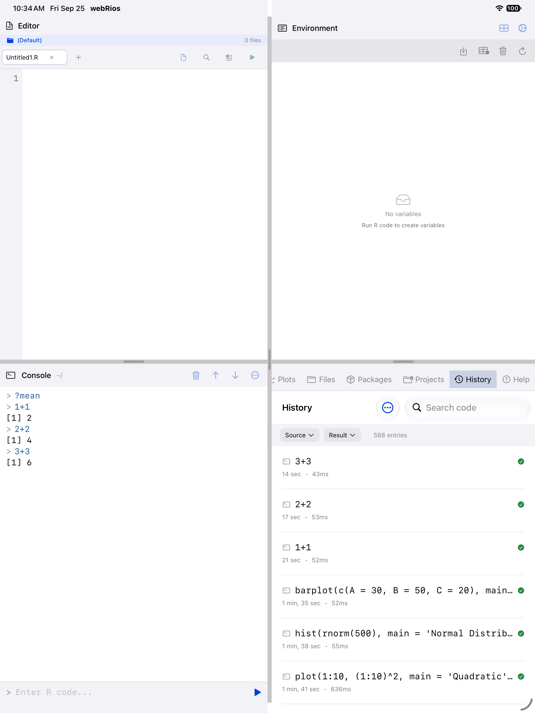Image resolution: width=535 pixels, height=713 pixels.
Task: Click the Environment table view icon
Action: tap(484, 51)
